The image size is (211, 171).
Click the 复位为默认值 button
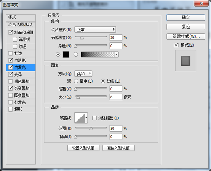click(118, 148)
